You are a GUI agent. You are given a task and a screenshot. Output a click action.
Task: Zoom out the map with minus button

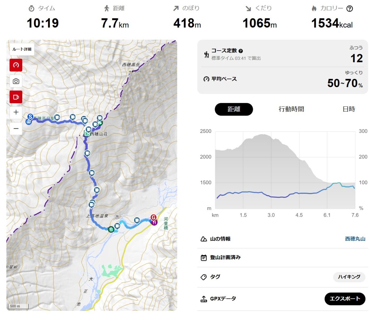pos(16,129)
